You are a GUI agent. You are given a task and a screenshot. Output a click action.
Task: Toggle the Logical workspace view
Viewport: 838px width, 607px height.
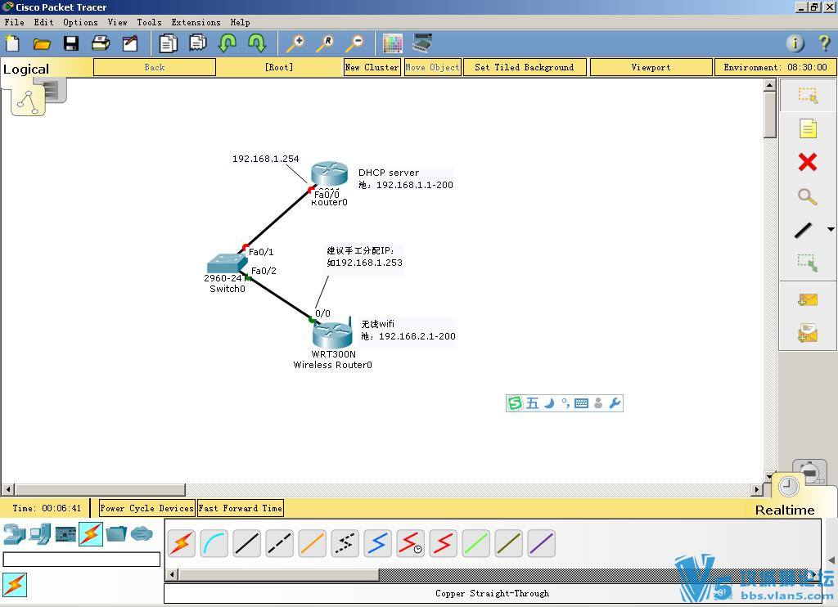(x=26, y=69)
